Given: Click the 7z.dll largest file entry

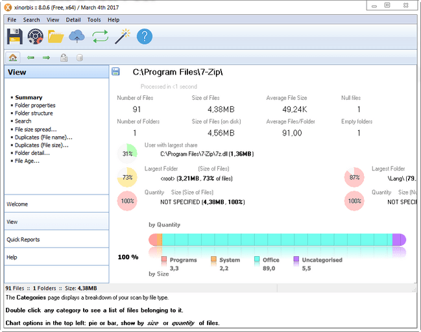Looking at the screenshot, I should 207,154.
